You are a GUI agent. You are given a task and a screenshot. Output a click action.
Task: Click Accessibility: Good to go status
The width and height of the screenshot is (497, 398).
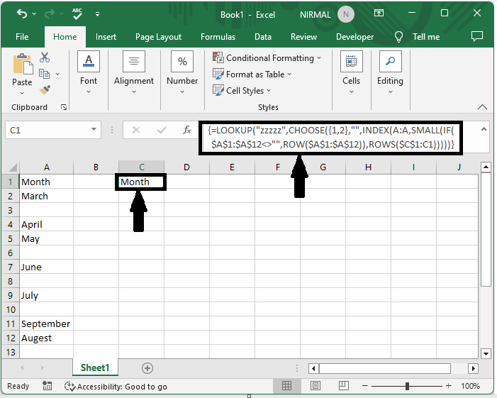tap(116, 387)
